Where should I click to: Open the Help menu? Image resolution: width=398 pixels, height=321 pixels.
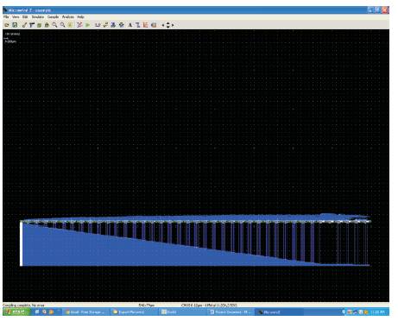pyautogui.click(x=80, y=17)
